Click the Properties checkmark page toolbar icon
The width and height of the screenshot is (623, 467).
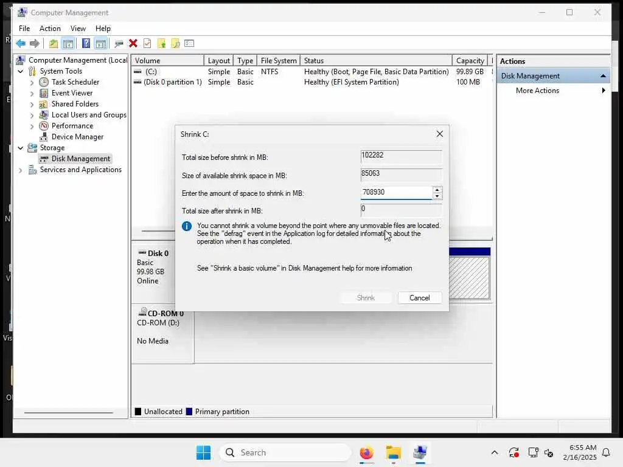coord(147,43)
